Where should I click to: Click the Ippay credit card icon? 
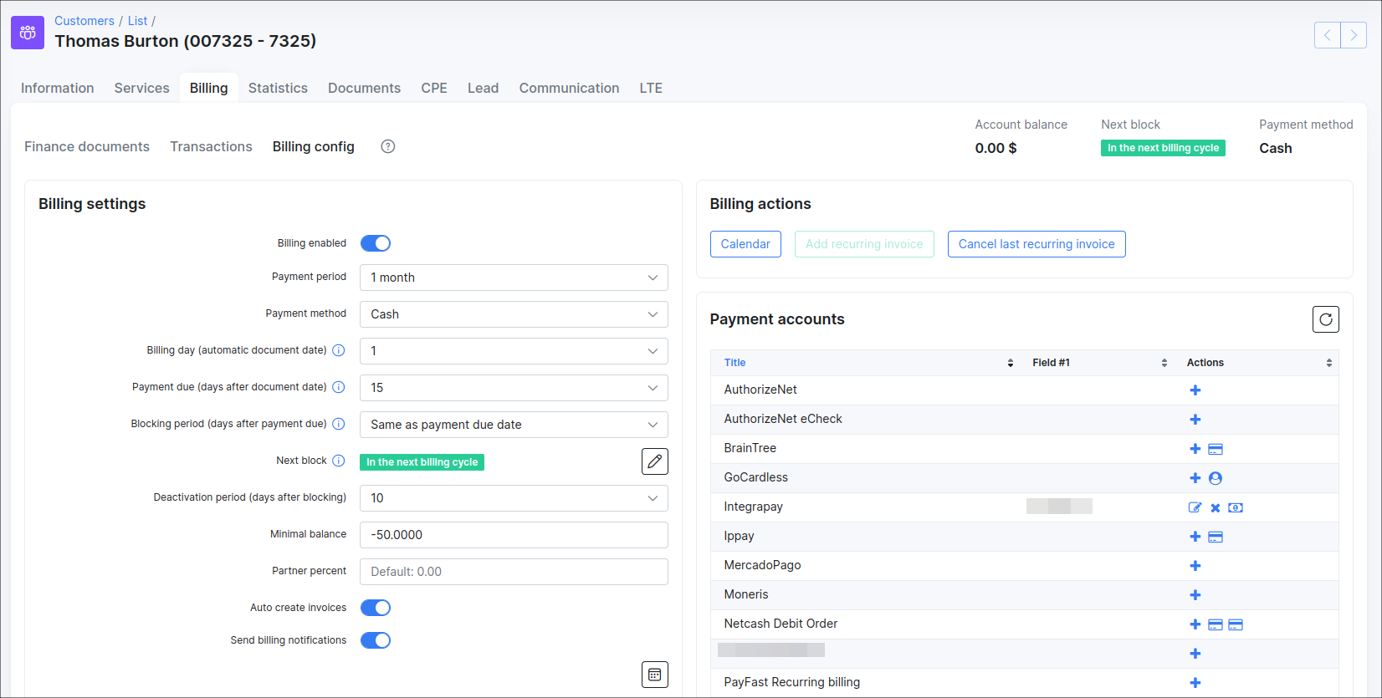pos(1216,537)
